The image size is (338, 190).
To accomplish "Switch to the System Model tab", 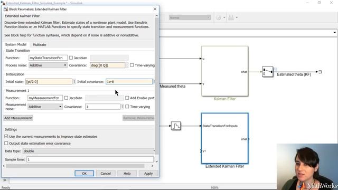I will [16, 44].
